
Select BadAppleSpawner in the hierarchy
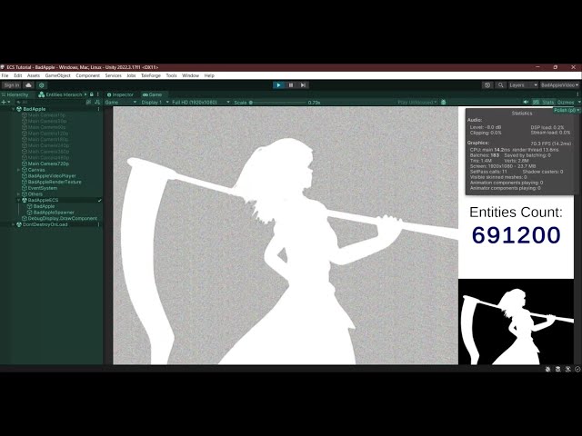point(54,213)
